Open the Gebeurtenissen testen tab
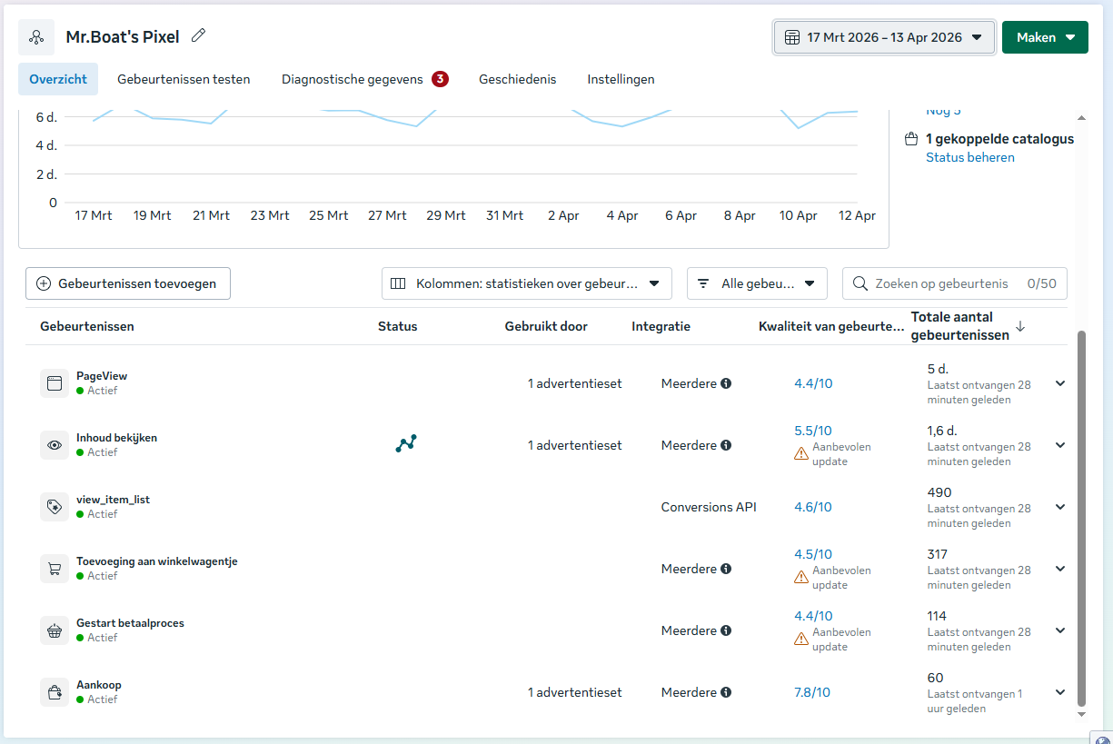 coord(184,79)
